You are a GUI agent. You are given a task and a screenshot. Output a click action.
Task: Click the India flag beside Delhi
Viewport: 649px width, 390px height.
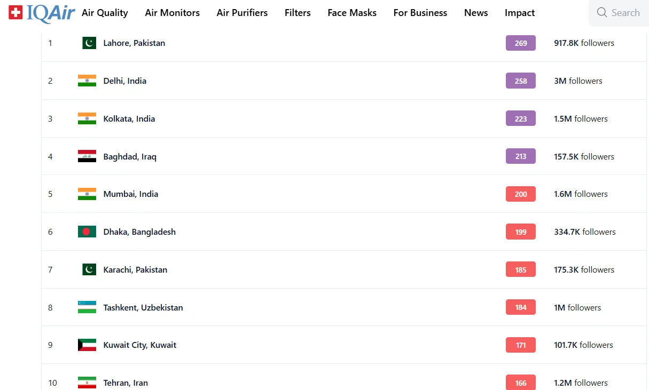point(87,81)
